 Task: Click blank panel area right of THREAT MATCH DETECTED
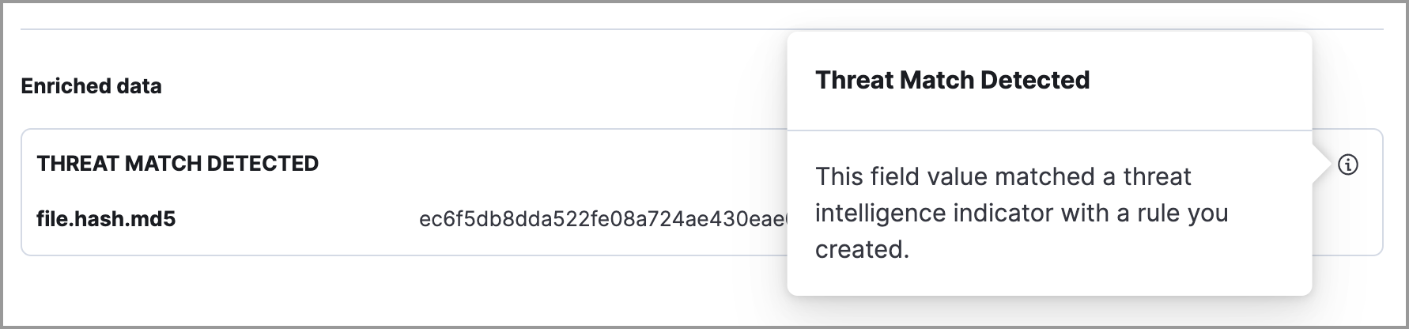tap(553, 164)
